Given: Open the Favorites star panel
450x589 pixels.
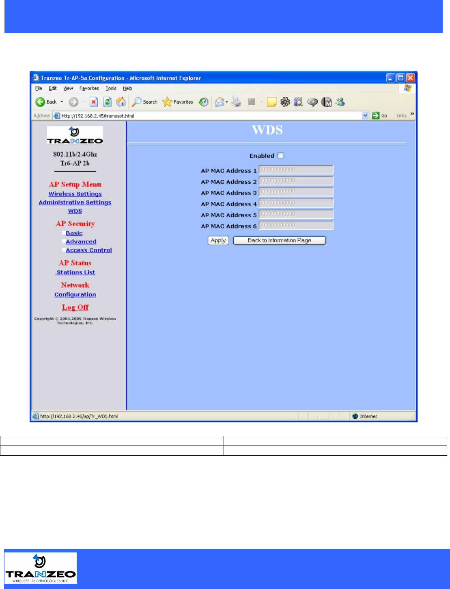Looking at the screenshot, I should coord(178,102).
